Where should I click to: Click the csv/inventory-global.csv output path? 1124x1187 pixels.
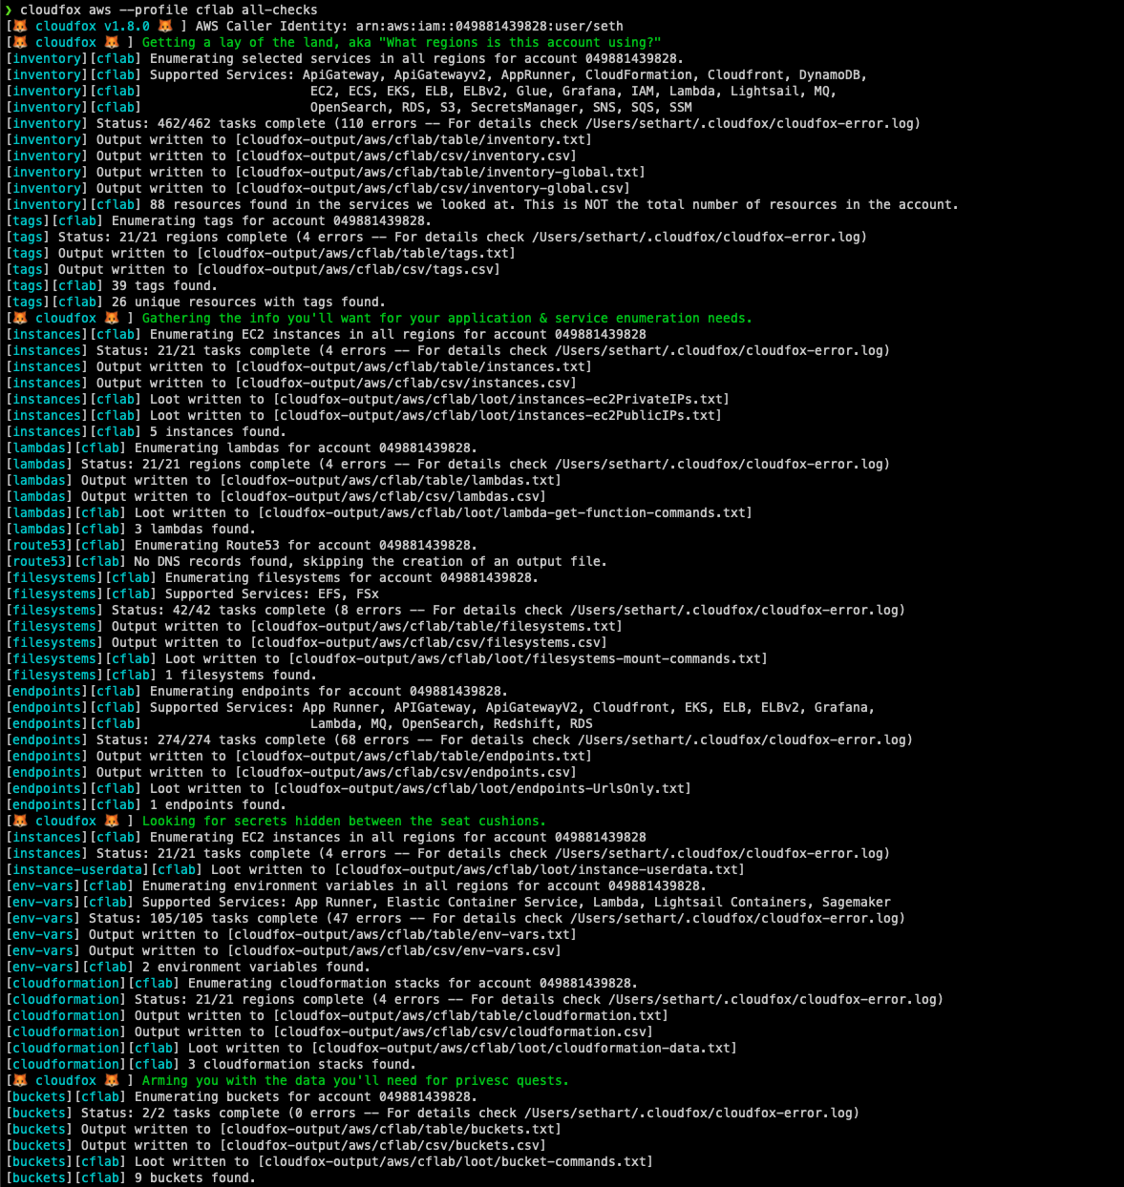(x=436, y=189)
